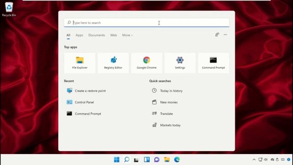Launch Command Prompt tile in Top apps
This screenshot has height=165, width=293.
(x=213, y=63)
